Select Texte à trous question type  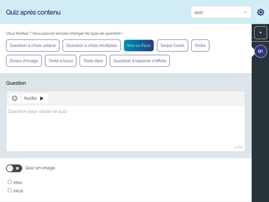[x=60, y=61]
